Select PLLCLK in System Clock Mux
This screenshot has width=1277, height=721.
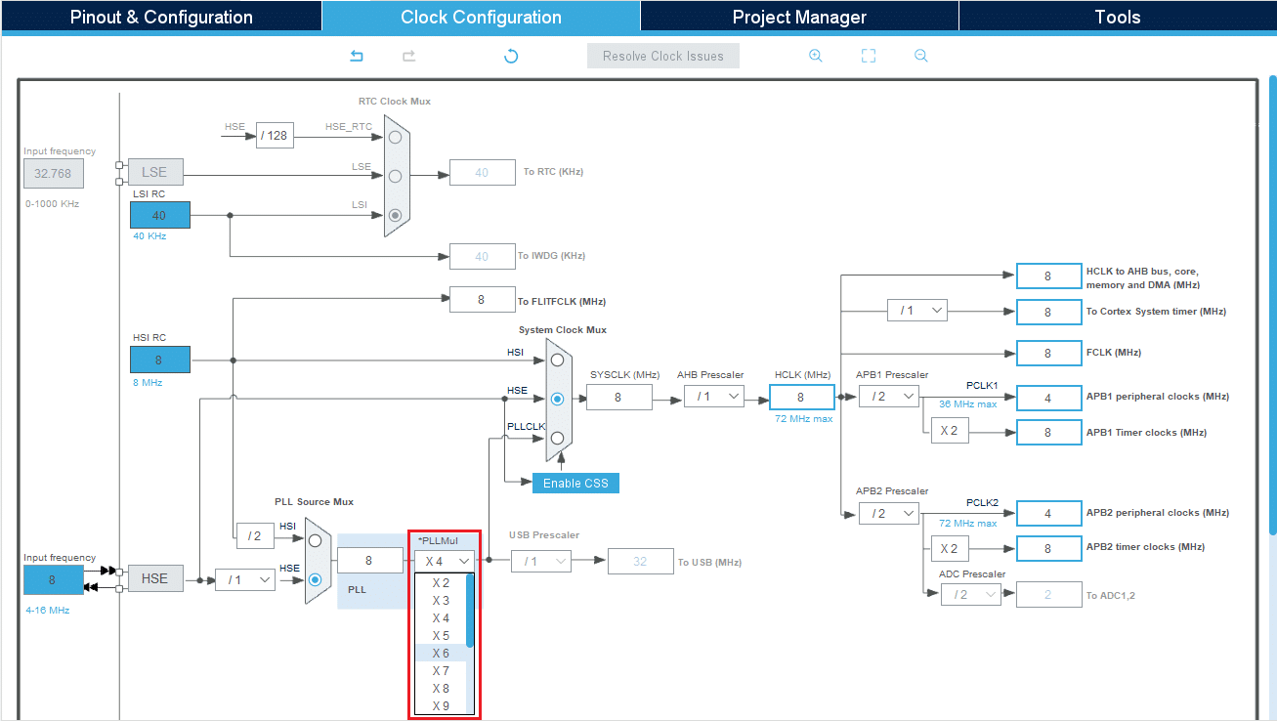tap(557, 438)
